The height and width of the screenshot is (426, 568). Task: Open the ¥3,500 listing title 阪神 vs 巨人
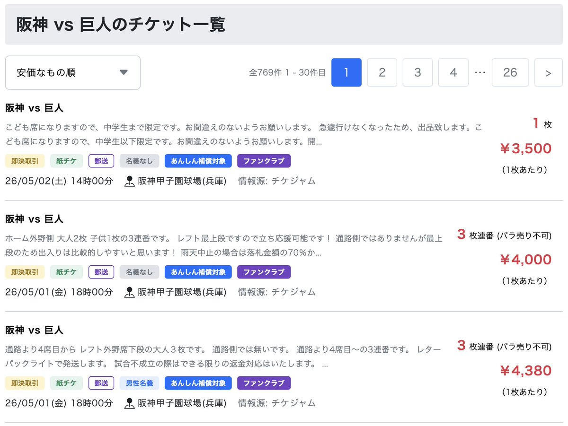click(34, 108)
